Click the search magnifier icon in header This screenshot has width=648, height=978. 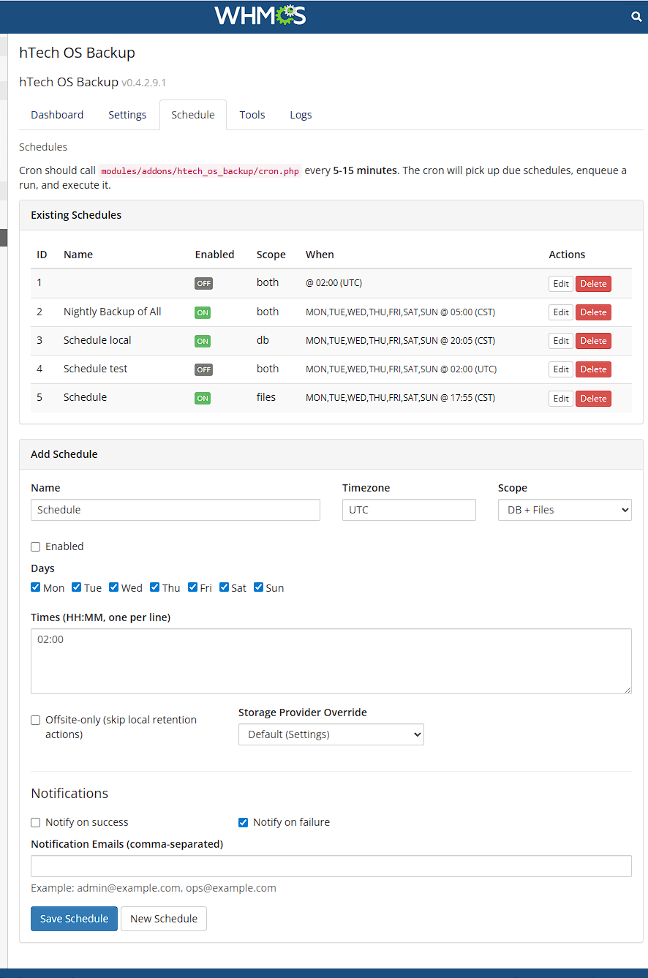tap(636, 17)
